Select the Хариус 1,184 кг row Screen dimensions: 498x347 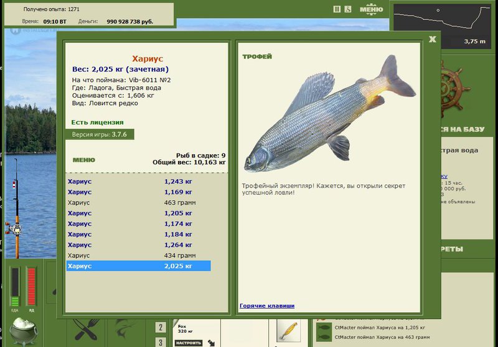pyautogui.click(x=138, y=234)
